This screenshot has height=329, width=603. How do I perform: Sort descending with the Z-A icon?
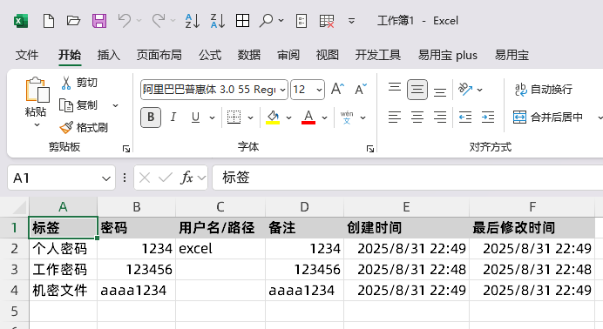pos(218,21)
